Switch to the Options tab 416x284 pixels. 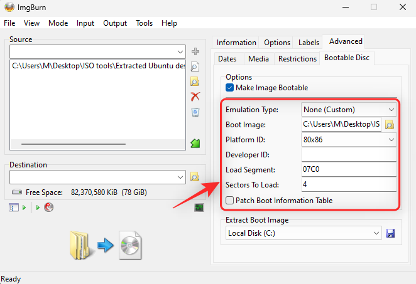coord(277,43)
